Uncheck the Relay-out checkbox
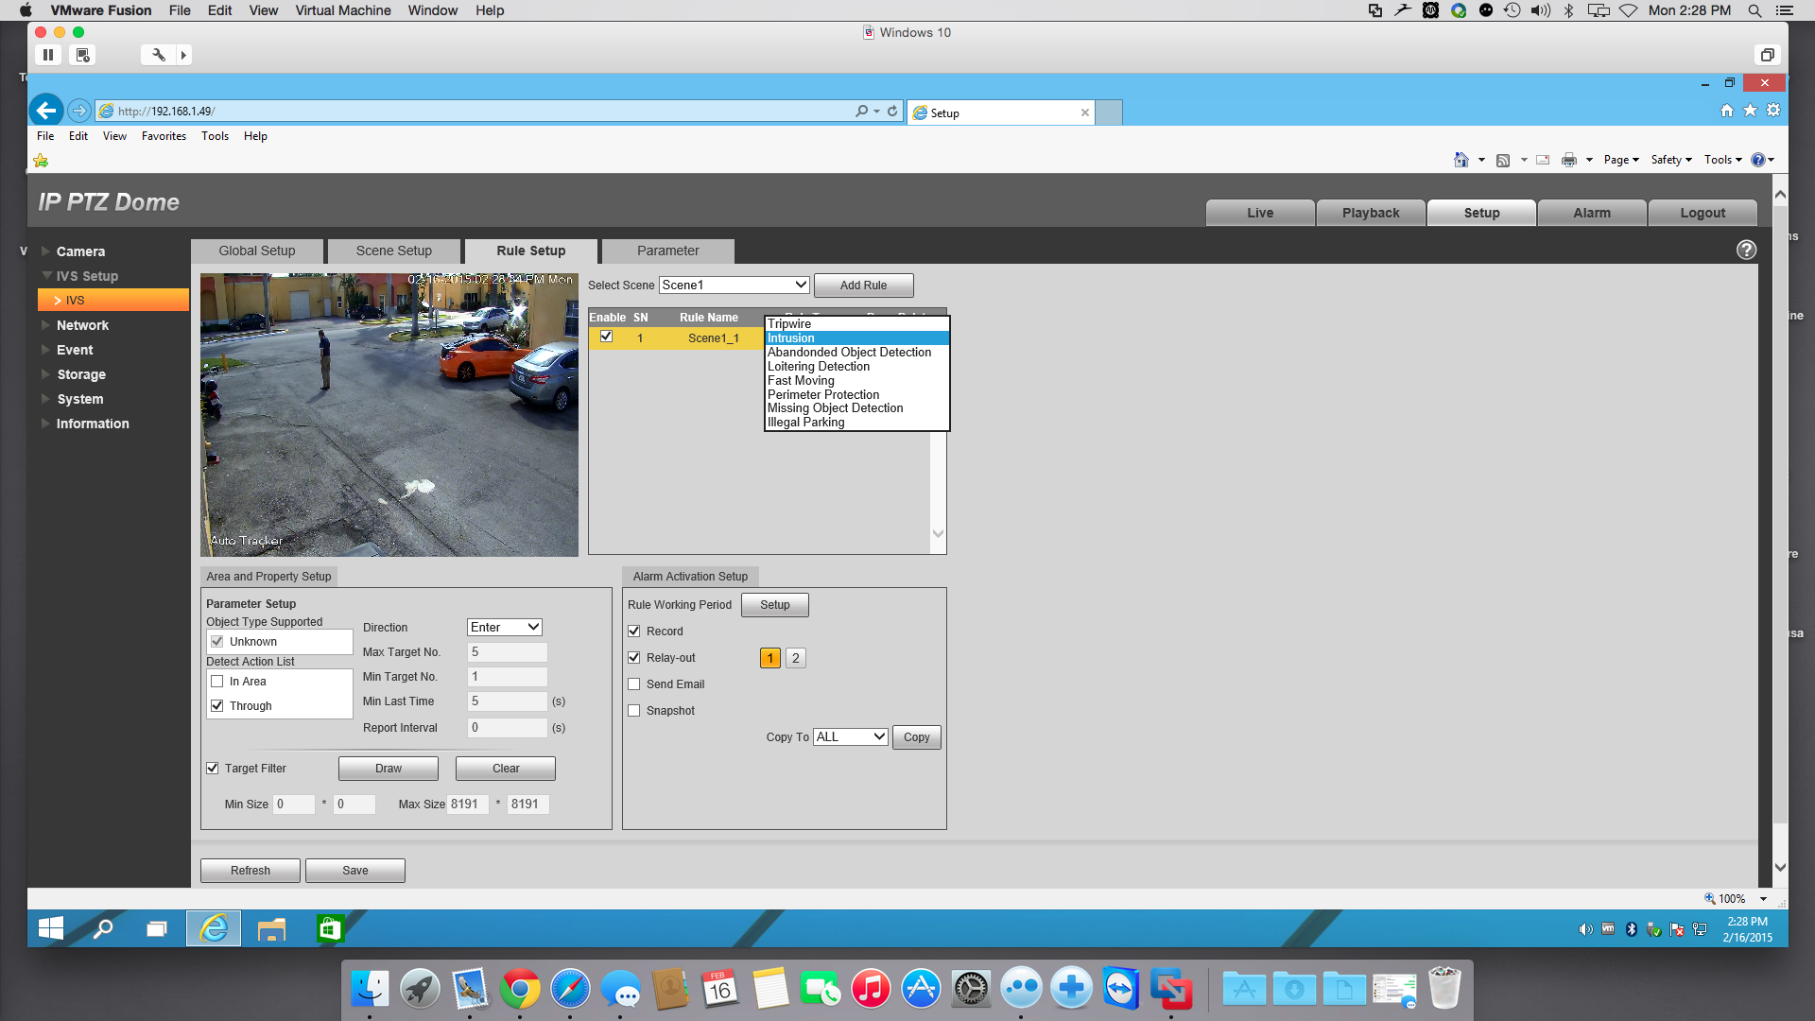 pos(634,657)
